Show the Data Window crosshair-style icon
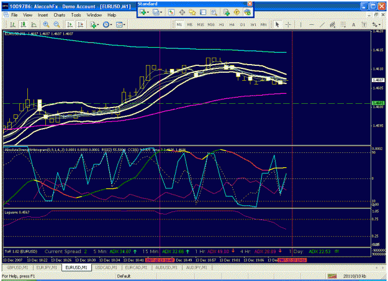The height and width of the screenshot is (281, 388). [182, 12]
